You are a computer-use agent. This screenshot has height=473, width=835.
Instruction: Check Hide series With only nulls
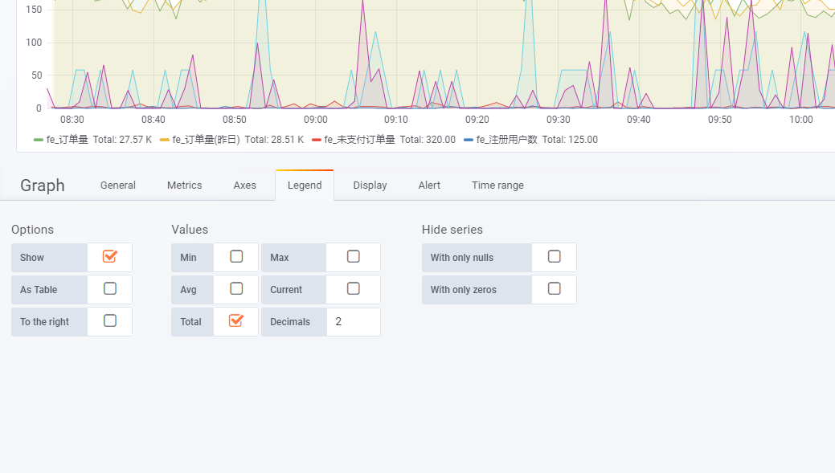pyautogui.click(x=554, y=256)
